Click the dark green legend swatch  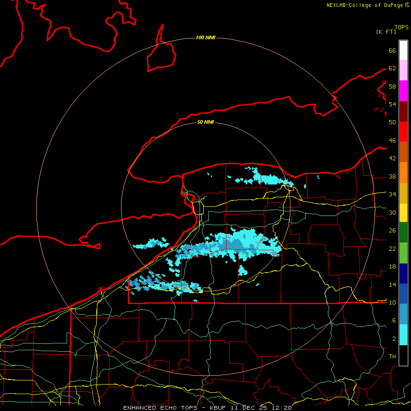403,232
